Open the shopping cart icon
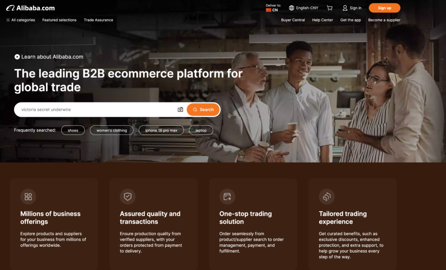The image size is (446, 270). coord(330,8)
